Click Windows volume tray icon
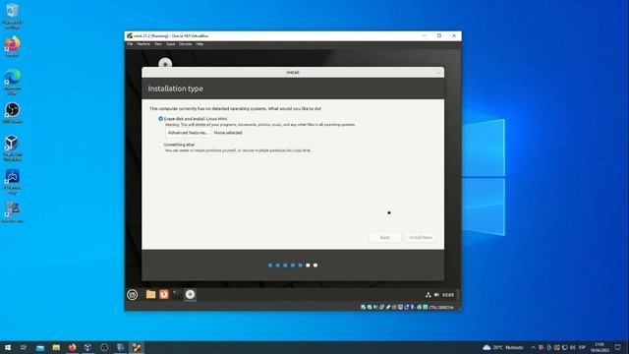 coord(572,347)
